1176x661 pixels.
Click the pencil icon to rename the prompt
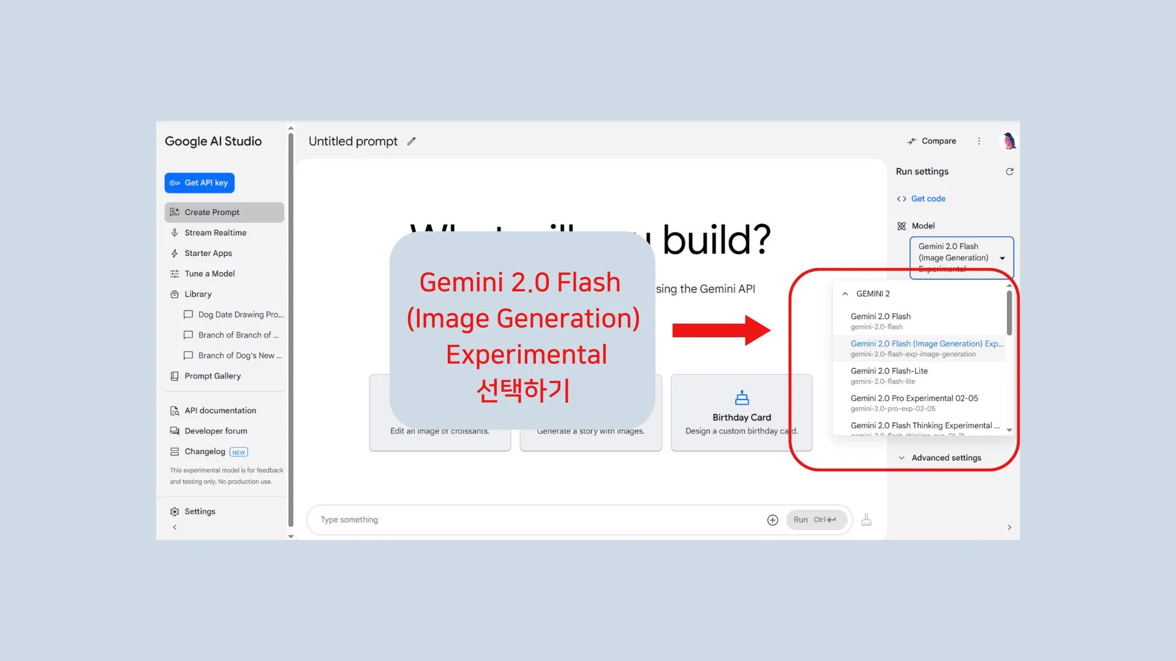pos(412,141)
